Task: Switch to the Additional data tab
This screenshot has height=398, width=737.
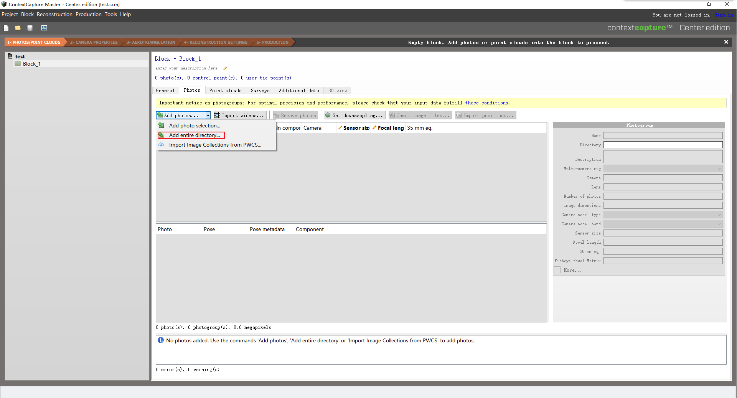Action: click(299, 91)
